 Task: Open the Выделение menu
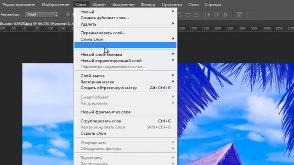coord(124,5)
